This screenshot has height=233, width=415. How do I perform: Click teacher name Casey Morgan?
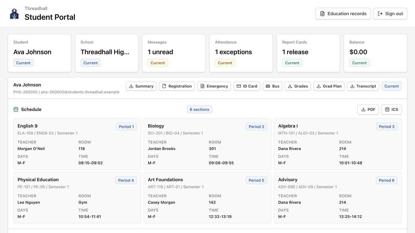tap(161, 202)
